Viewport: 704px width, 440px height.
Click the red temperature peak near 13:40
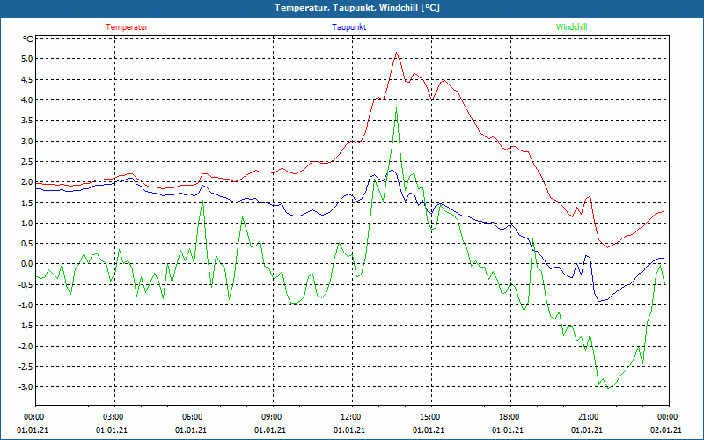click(x=397, y=53)
